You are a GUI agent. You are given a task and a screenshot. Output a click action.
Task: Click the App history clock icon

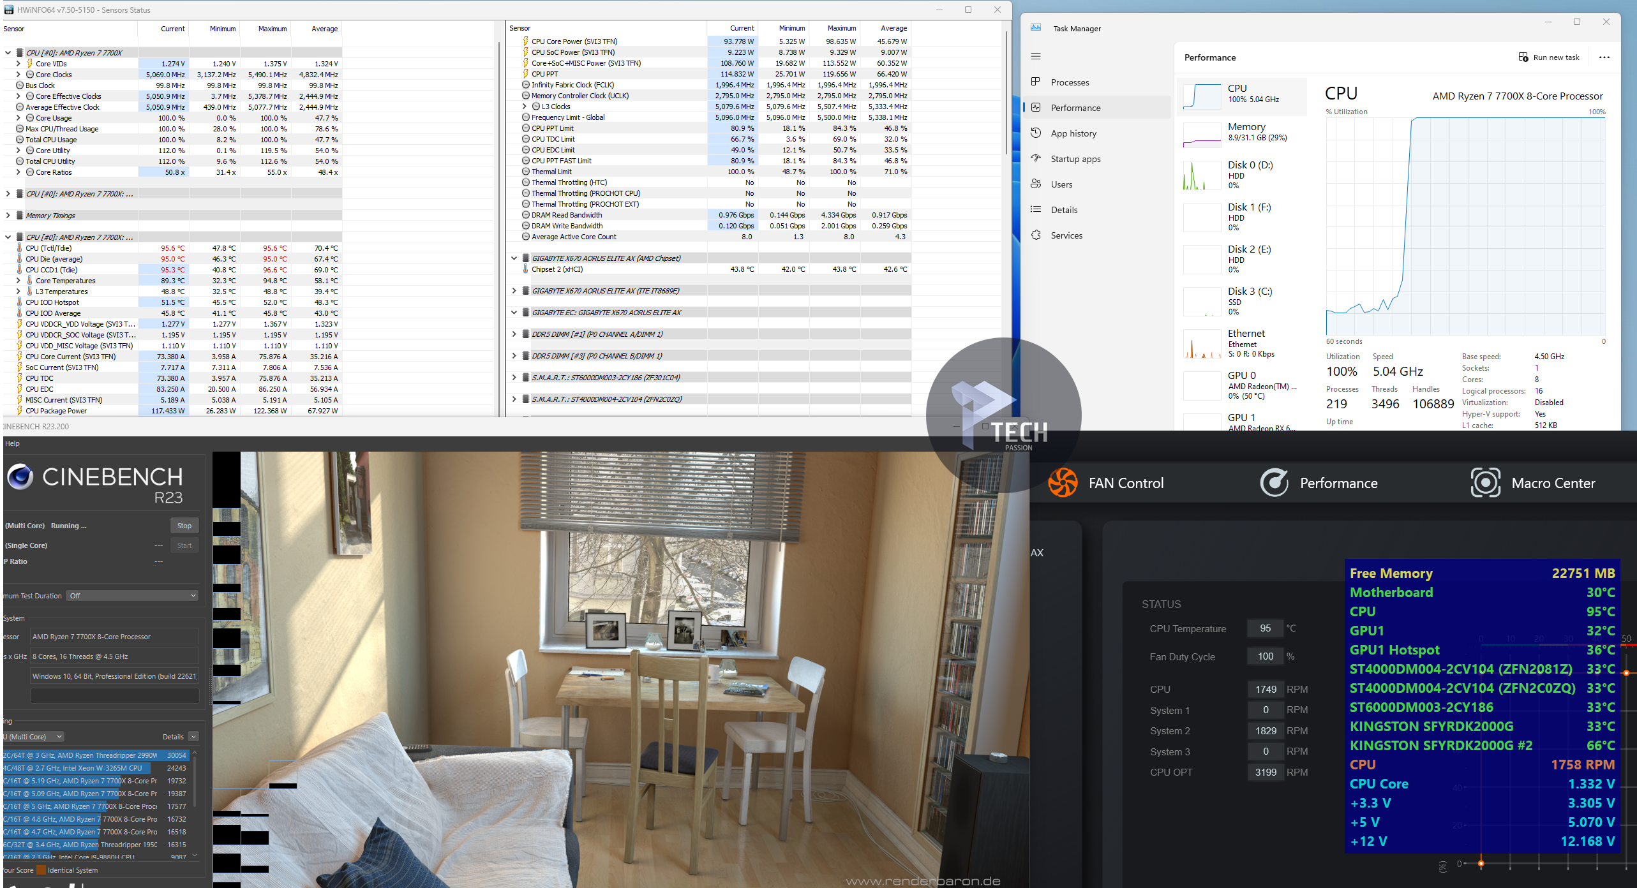[x=1036, y=133]
